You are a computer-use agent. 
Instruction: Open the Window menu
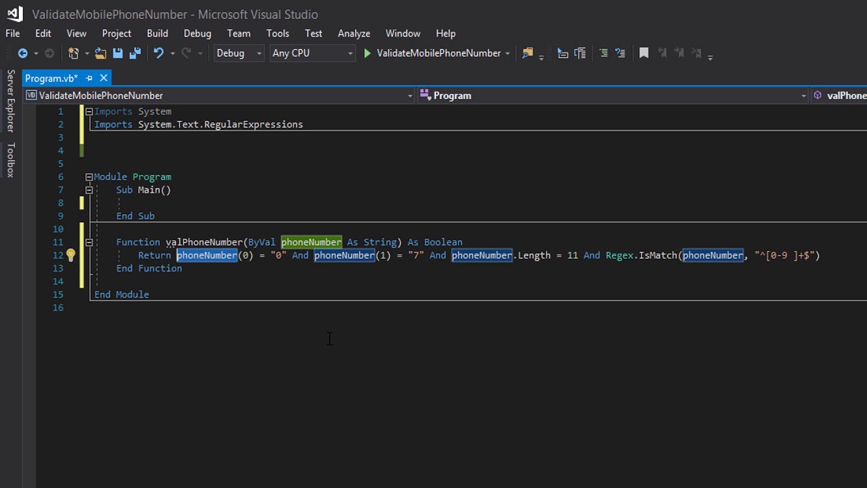coord(403,33)
